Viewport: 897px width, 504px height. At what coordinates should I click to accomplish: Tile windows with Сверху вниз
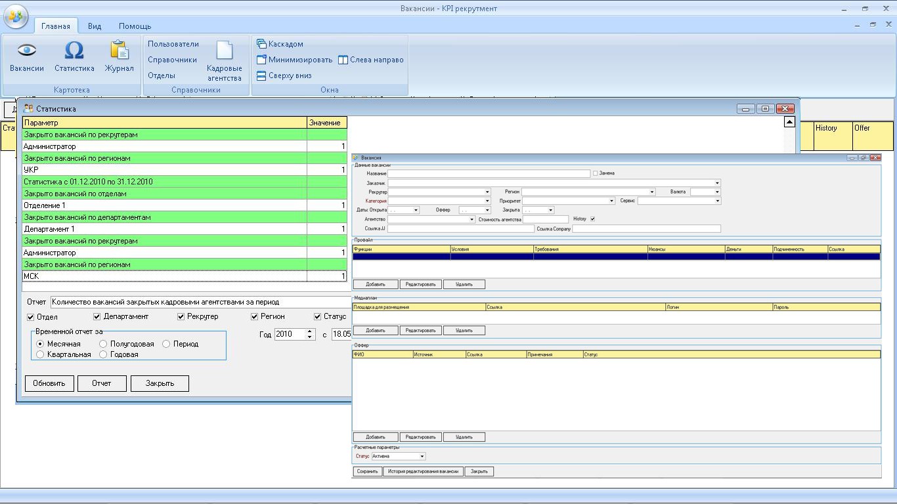261,75
